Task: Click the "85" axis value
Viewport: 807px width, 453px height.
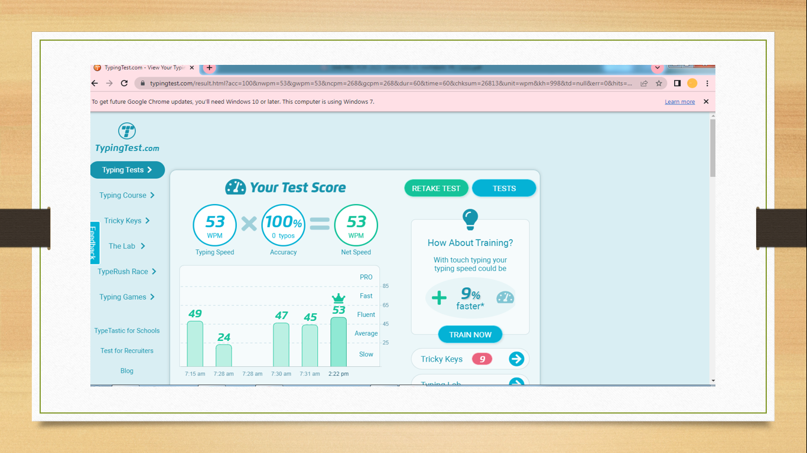Action: pyautogui.click(x=386, y=286)
